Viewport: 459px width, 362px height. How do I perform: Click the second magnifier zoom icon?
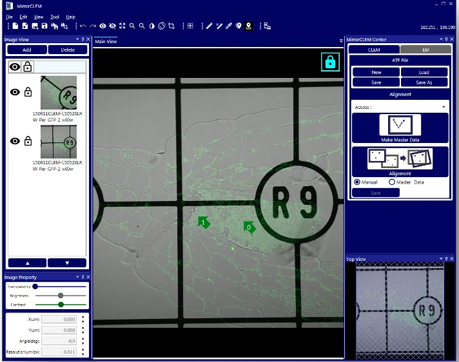pyautogui.click(x=142, y=26)
